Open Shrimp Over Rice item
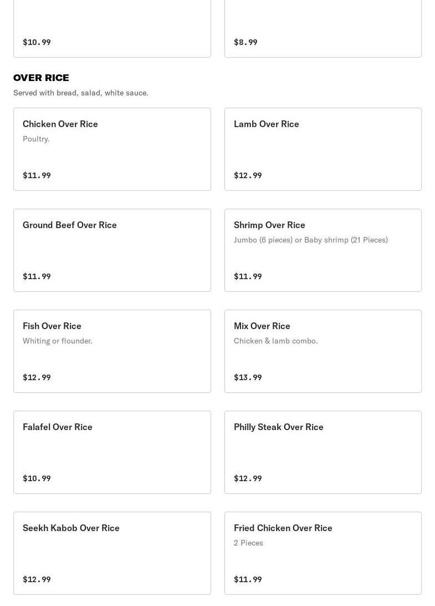This screenshot has height=606, width=435. pyautogui.click(x=323, y=250)
